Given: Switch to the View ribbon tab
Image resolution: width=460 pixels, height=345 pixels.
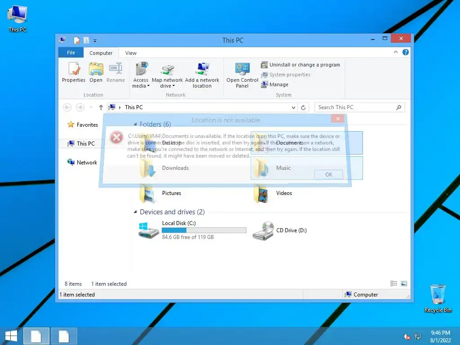Looking at the screenshot, I should (x=131, y=53).
